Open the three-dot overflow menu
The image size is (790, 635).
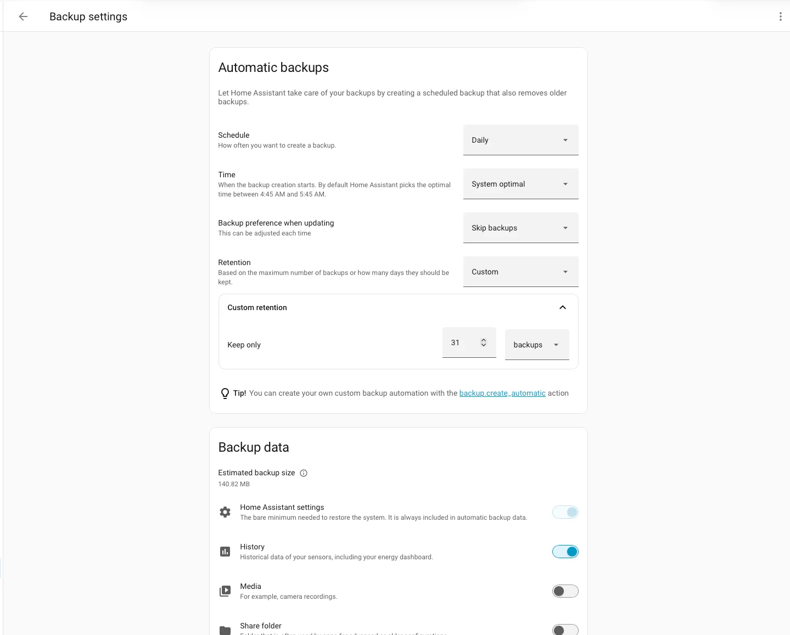coord(780,16)
